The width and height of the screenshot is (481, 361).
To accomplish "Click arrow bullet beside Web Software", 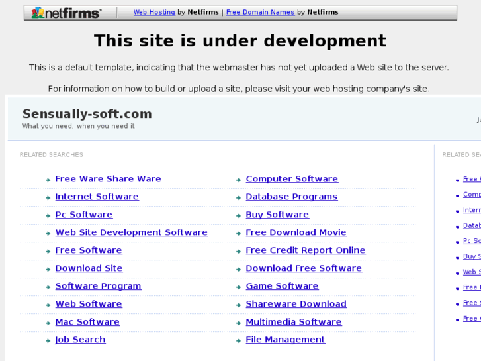I will [48, 305].
